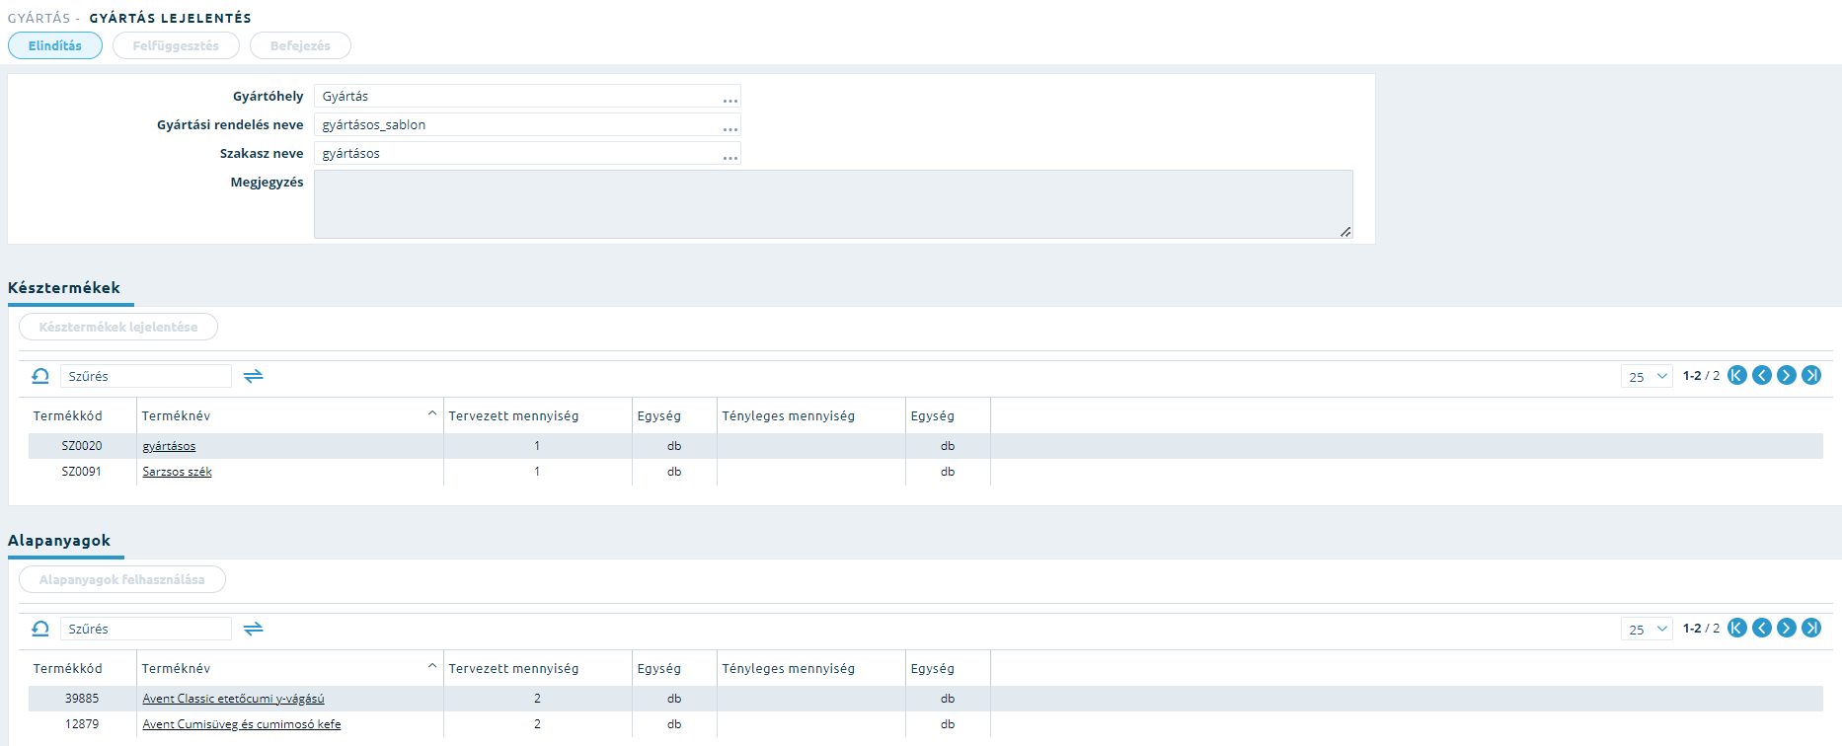Click into the Megjegyzés text area
The width and height of the screenshot is (1842, 746).
coord(833,204)
